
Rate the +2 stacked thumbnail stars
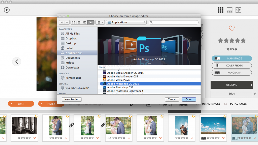pyautogui.click(x=119, y=138)
